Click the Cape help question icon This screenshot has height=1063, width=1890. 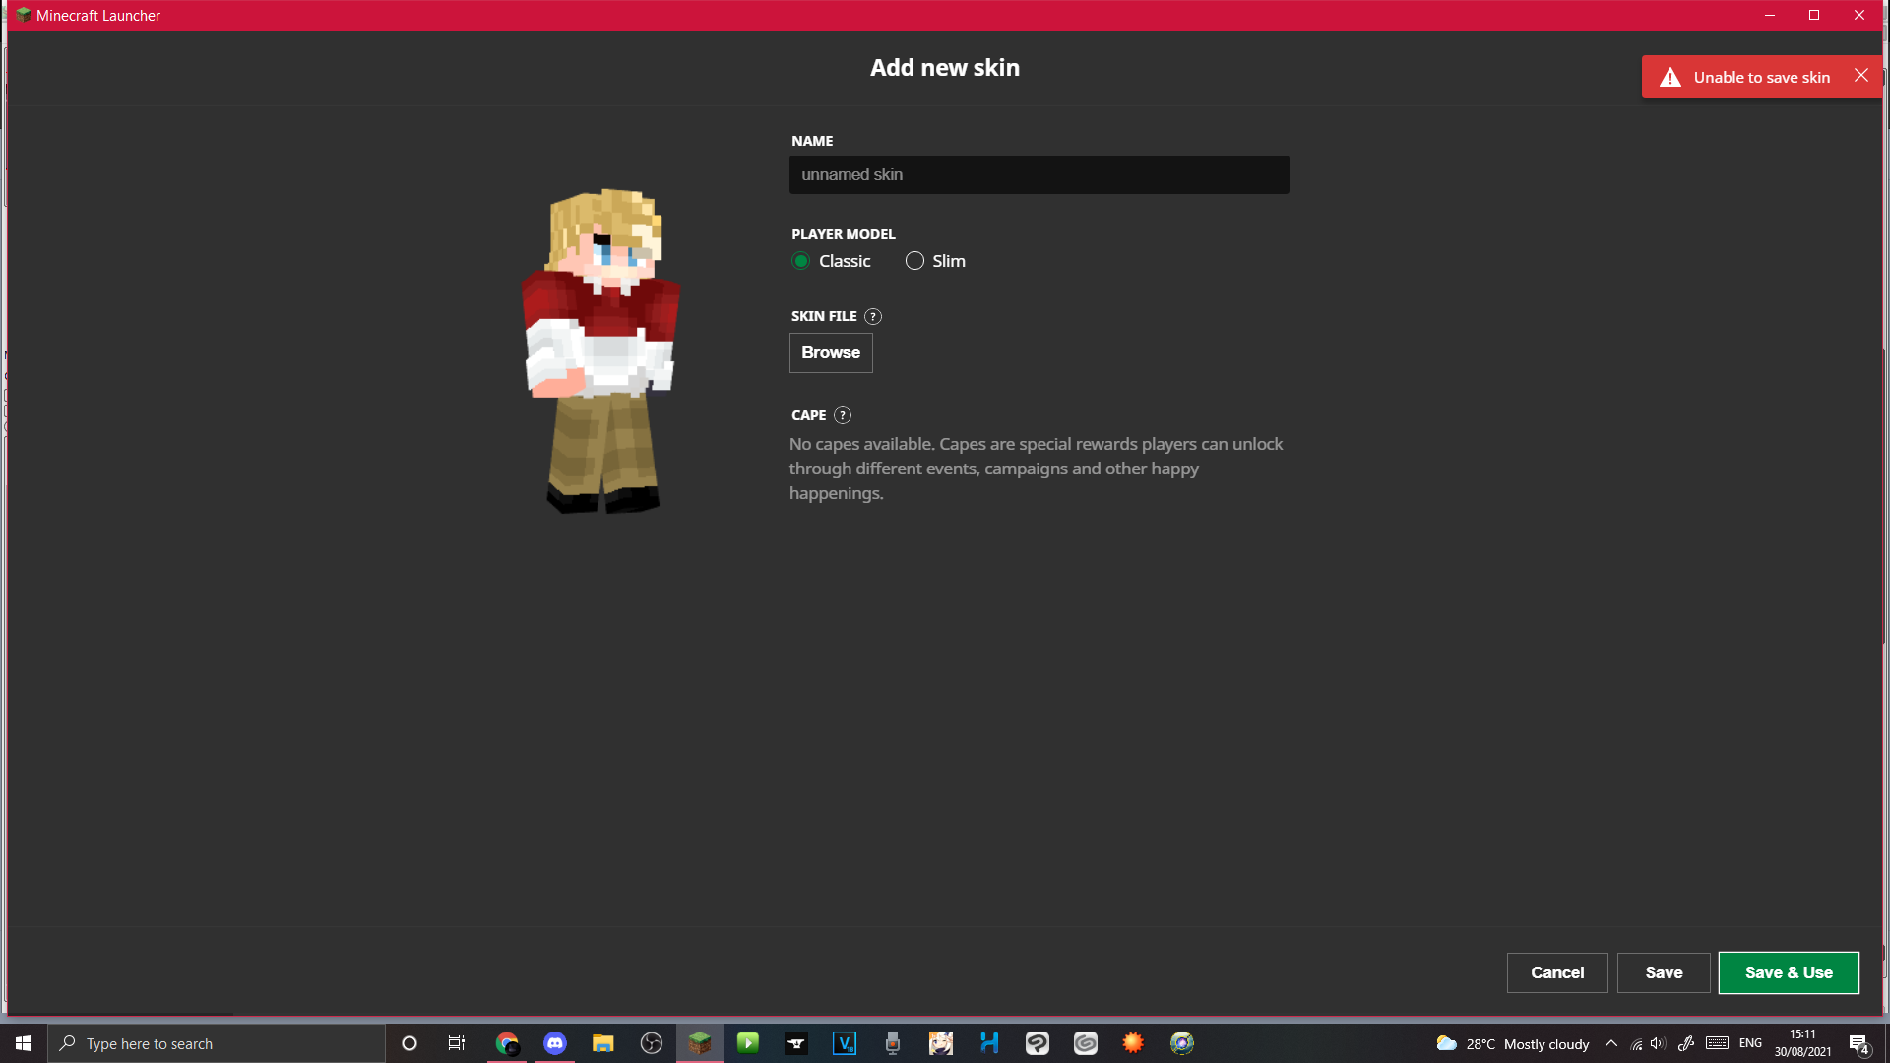[843, 415]
